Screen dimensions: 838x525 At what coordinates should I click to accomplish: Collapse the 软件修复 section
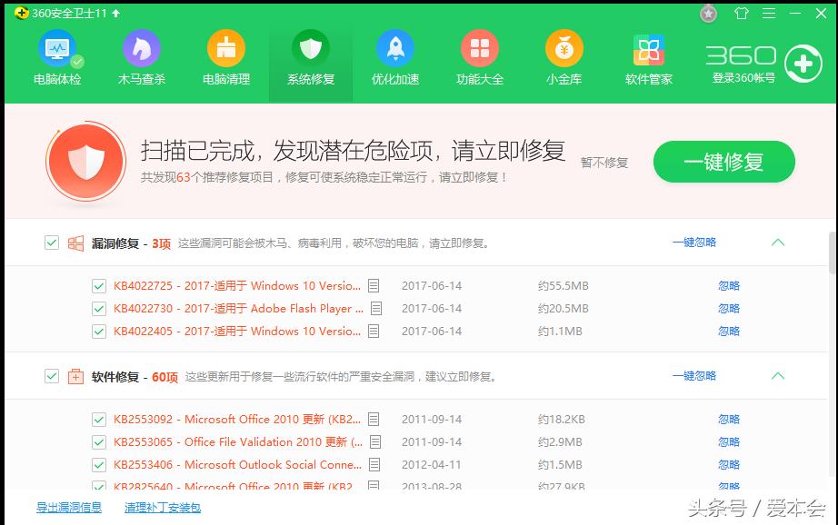coord(777,375)
